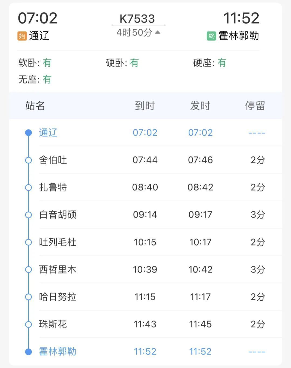Select the 扎鲁特 station name

[x=53, y=187]
